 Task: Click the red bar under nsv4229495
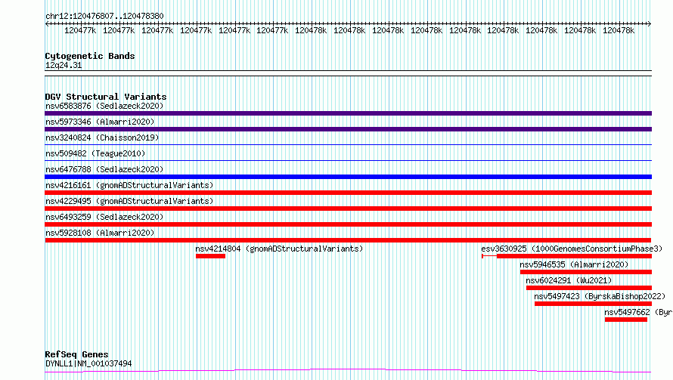pyautogui.click(x=348, y=209)
